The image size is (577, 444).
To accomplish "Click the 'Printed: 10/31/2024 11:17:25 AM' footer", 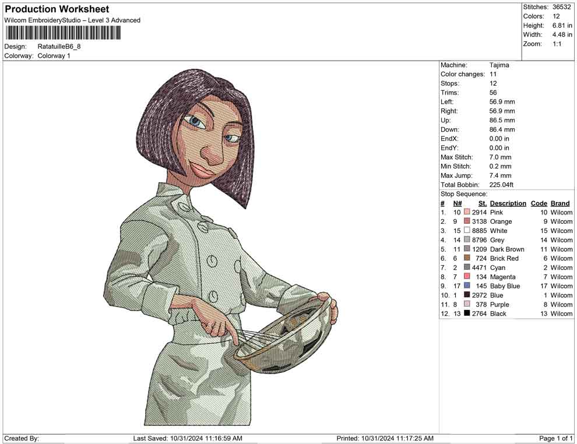I will coord(385,438).
